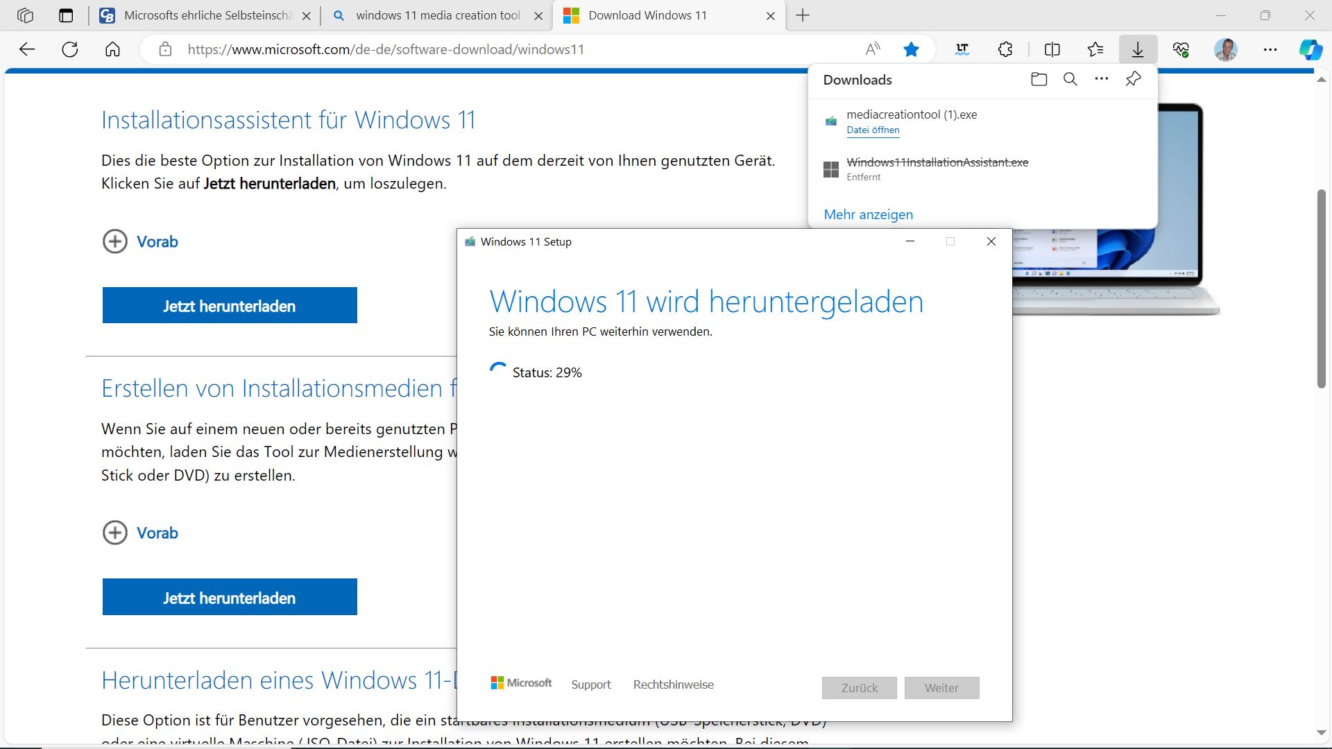This screenshot has width=1332, height=749.
Task: Click Read aloud icon in address bar
Action: pyautogui.click(x=873, y=49)
